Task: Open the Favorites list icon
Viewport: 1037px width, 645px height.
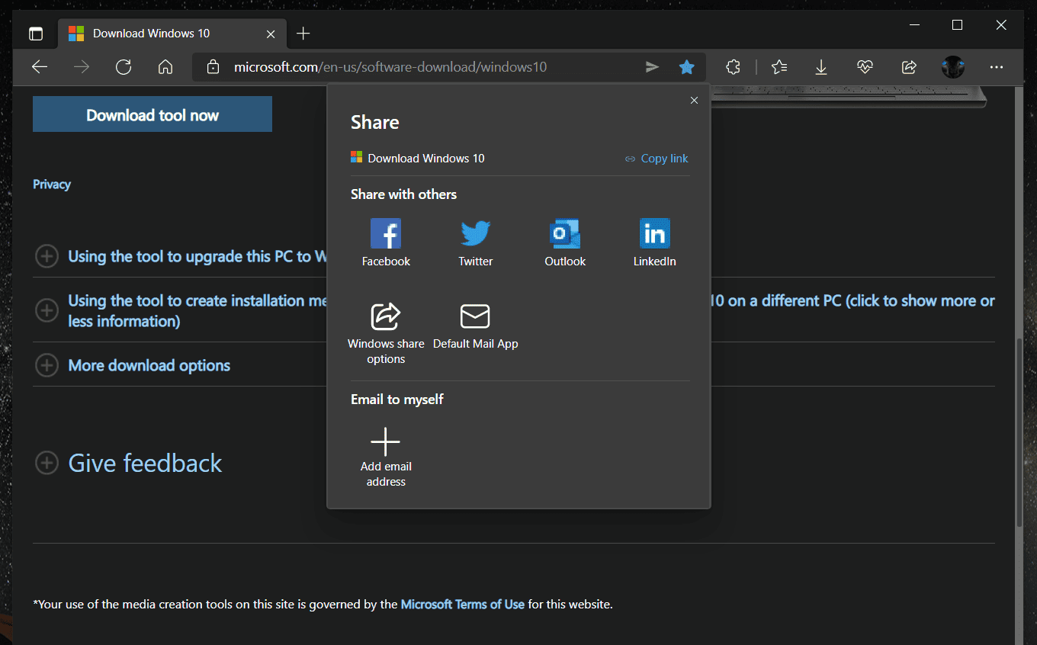Action: point(779,67)
